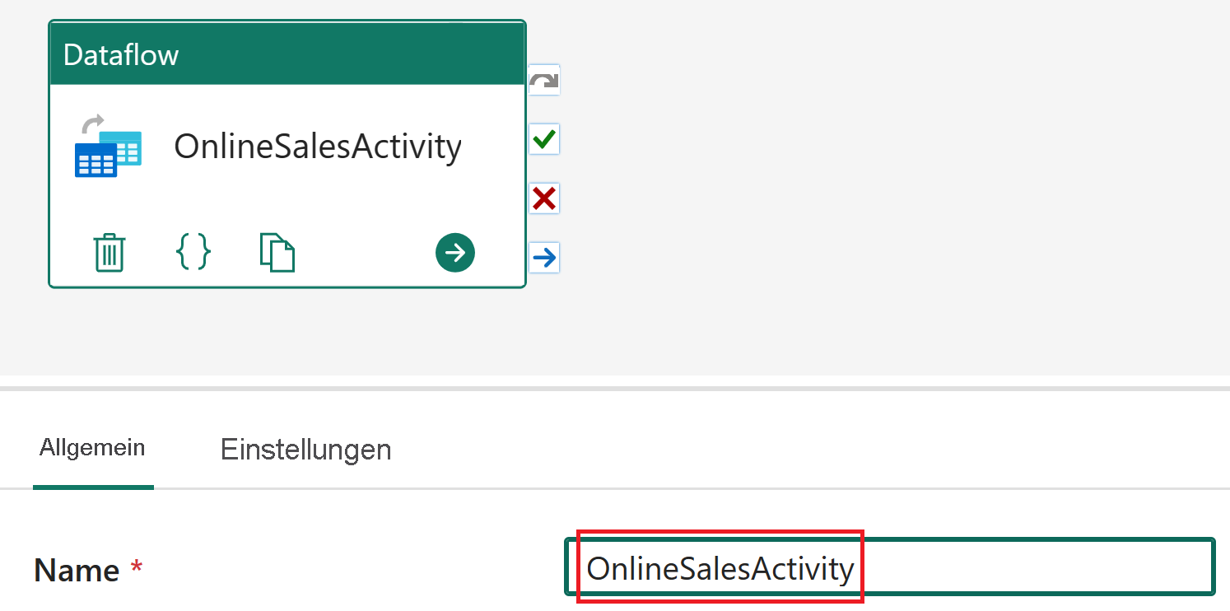This screenshot has height=611, width=1230.
Task: Select the Allgemein tab
Action: [x=92, y=447]
